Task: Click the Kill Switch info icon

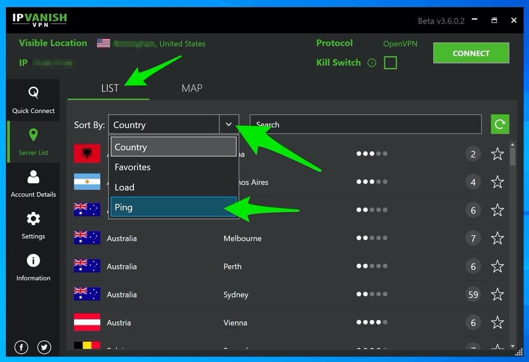Action: point(371,63)
